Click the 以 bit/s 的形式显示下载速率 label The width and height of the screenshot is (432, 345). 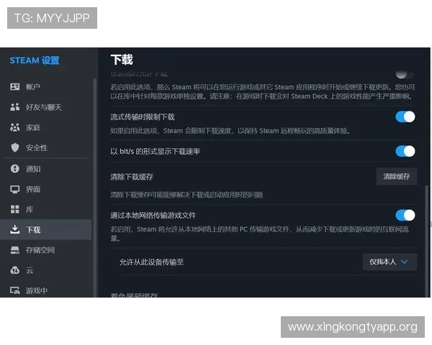click(x=155, y=152)
